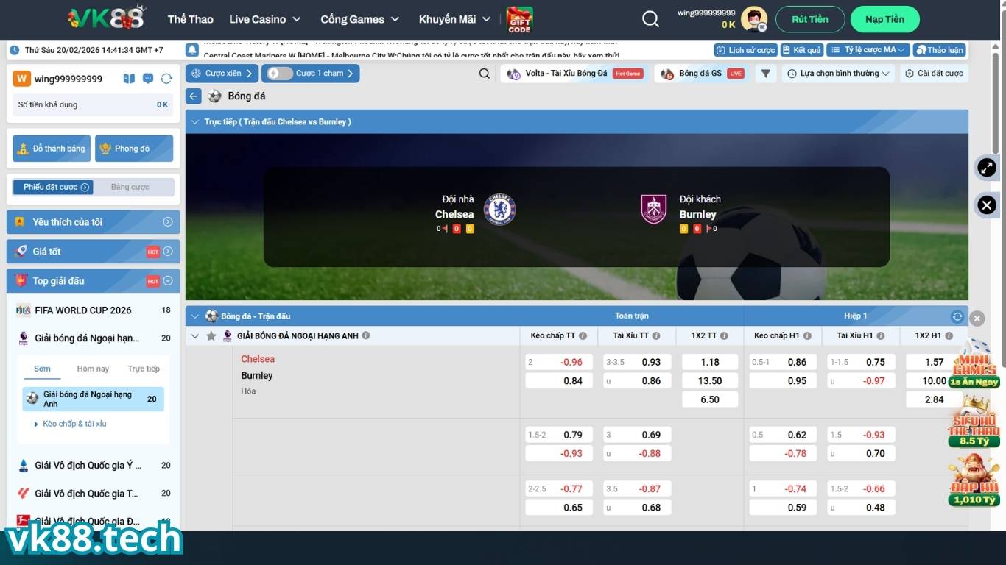Click the refresh balance icon beside username
The width and height of the screenshot is (1006, 565).
click(x=166, y=79)
